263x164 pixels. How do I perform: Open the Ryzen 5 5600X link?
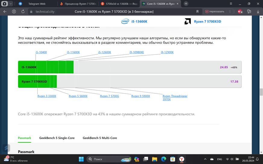coord(78,96)
